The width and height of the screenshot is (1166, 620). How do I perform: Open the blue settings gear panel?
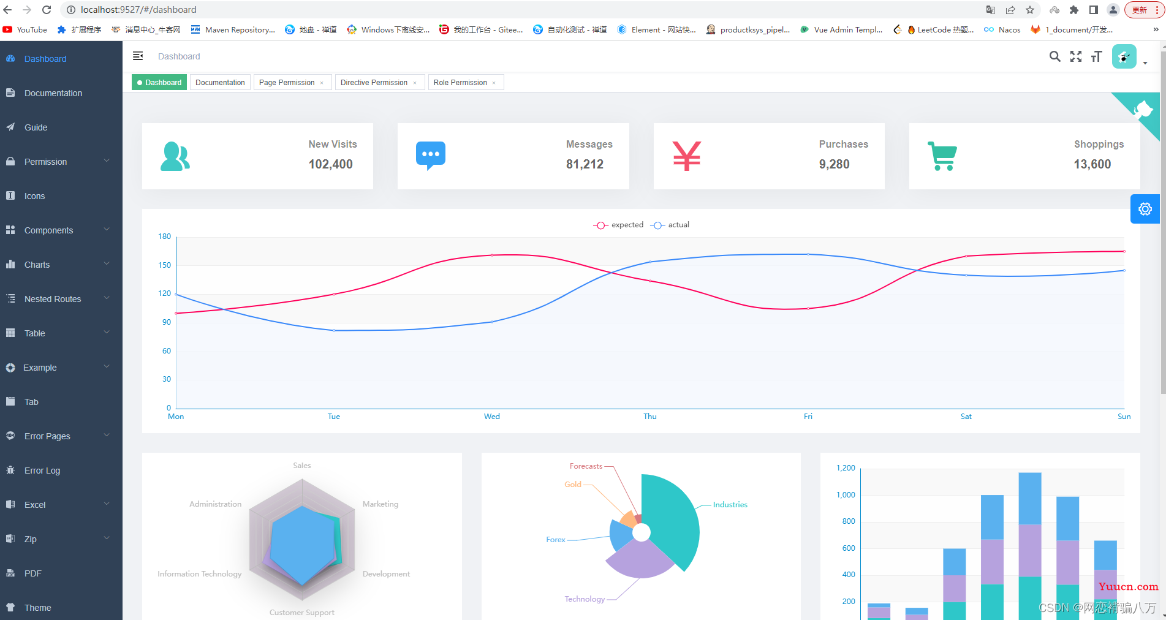click(1145, 209)
